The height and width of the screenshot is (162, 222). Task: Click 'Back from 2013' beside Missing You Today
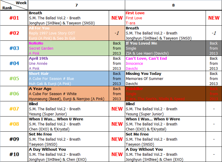pos(214,78)
